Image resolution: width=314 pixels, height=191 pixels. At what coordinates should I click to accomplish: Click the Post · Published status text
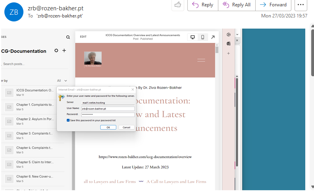(x=143, y=39)
